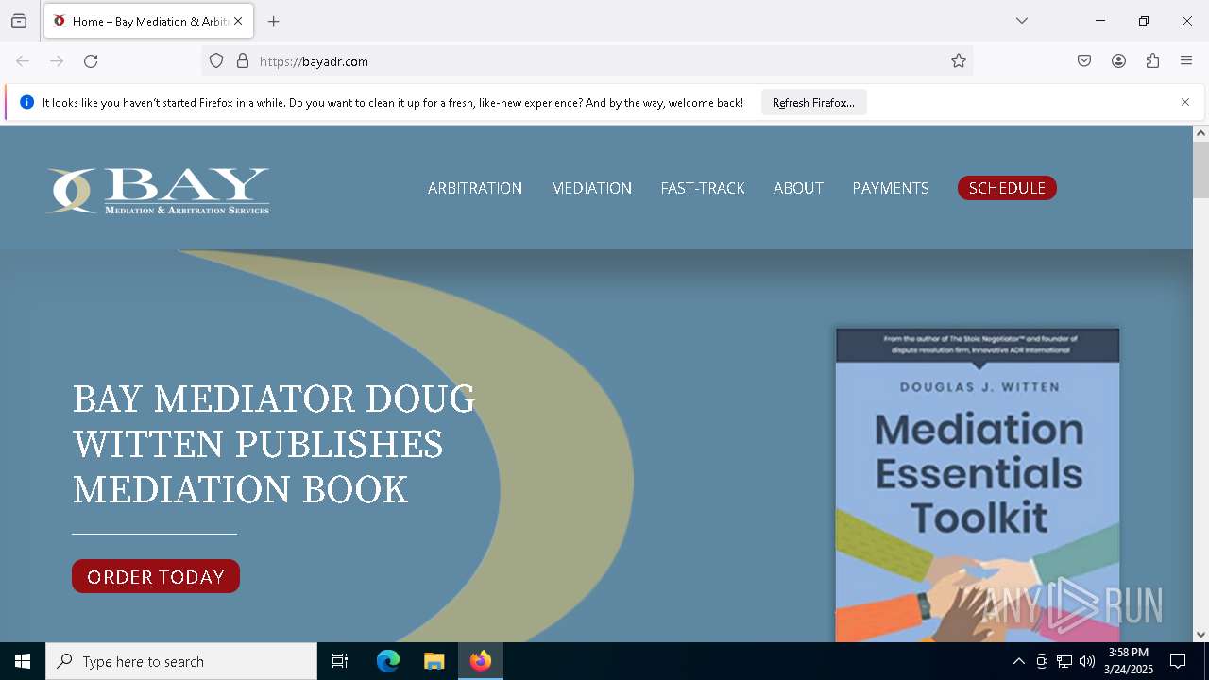Show hidden system tray icons
Viewport: 1209px width, 680px height.
(1018, 661)
